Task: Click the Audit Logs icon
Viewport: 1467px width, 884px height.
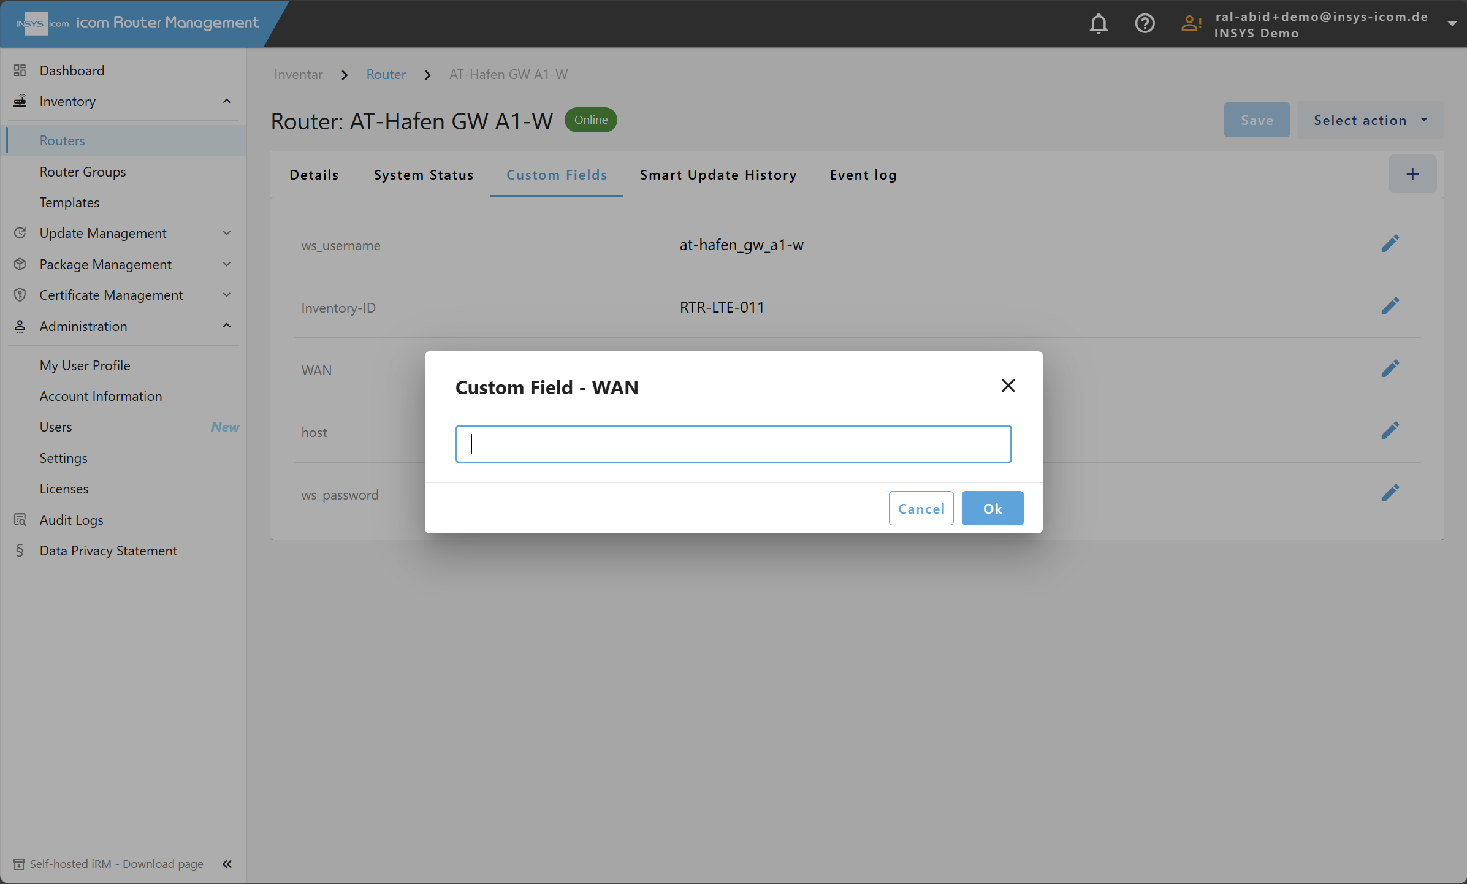Action: pos(20,520)
